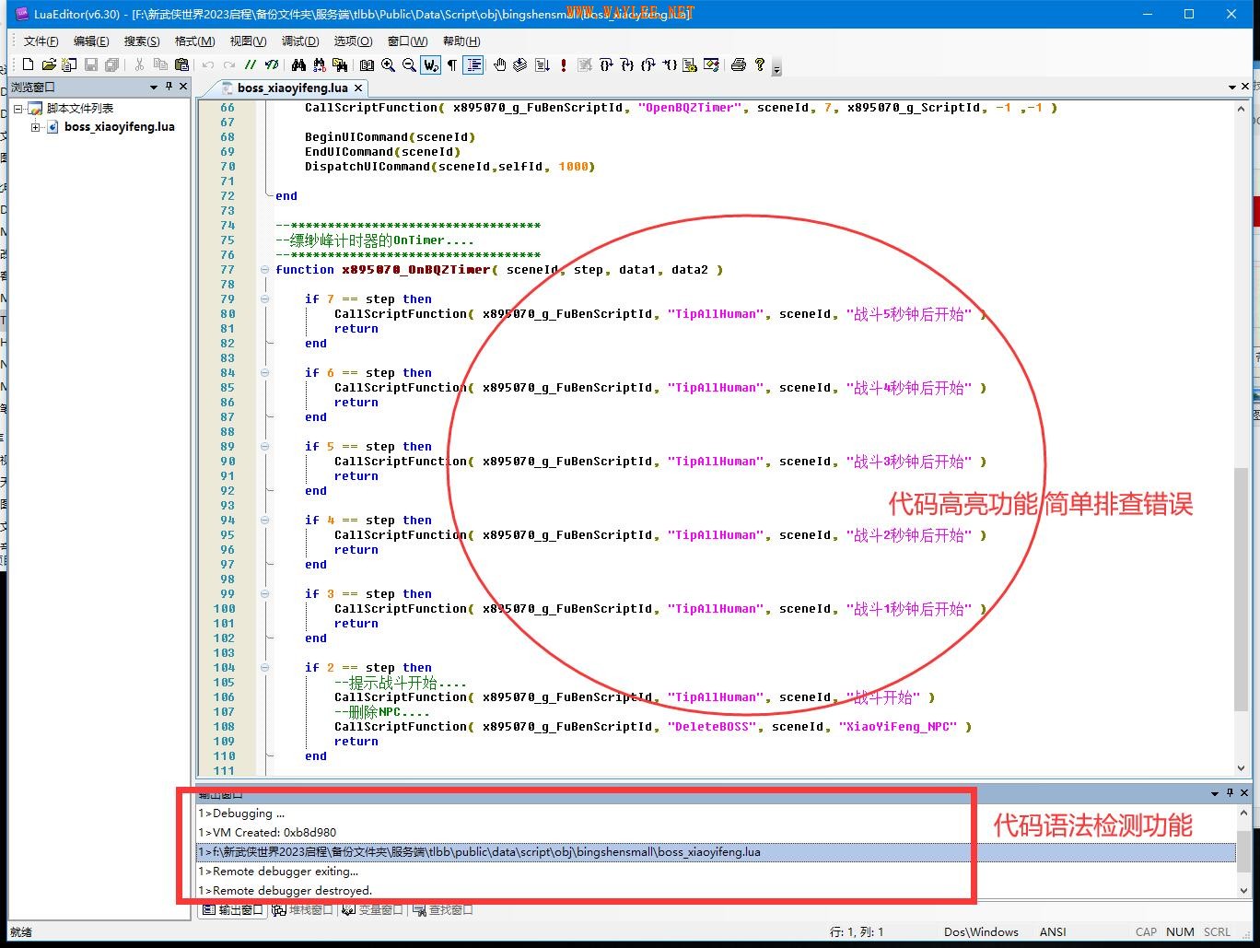
Task: Click the New file icon
Action: click(x=28, y=64)
